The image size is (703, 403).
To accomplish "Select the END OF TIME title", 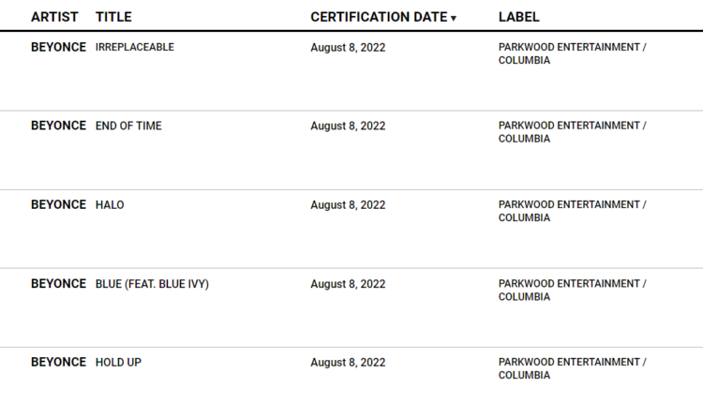I will [128, 126].
